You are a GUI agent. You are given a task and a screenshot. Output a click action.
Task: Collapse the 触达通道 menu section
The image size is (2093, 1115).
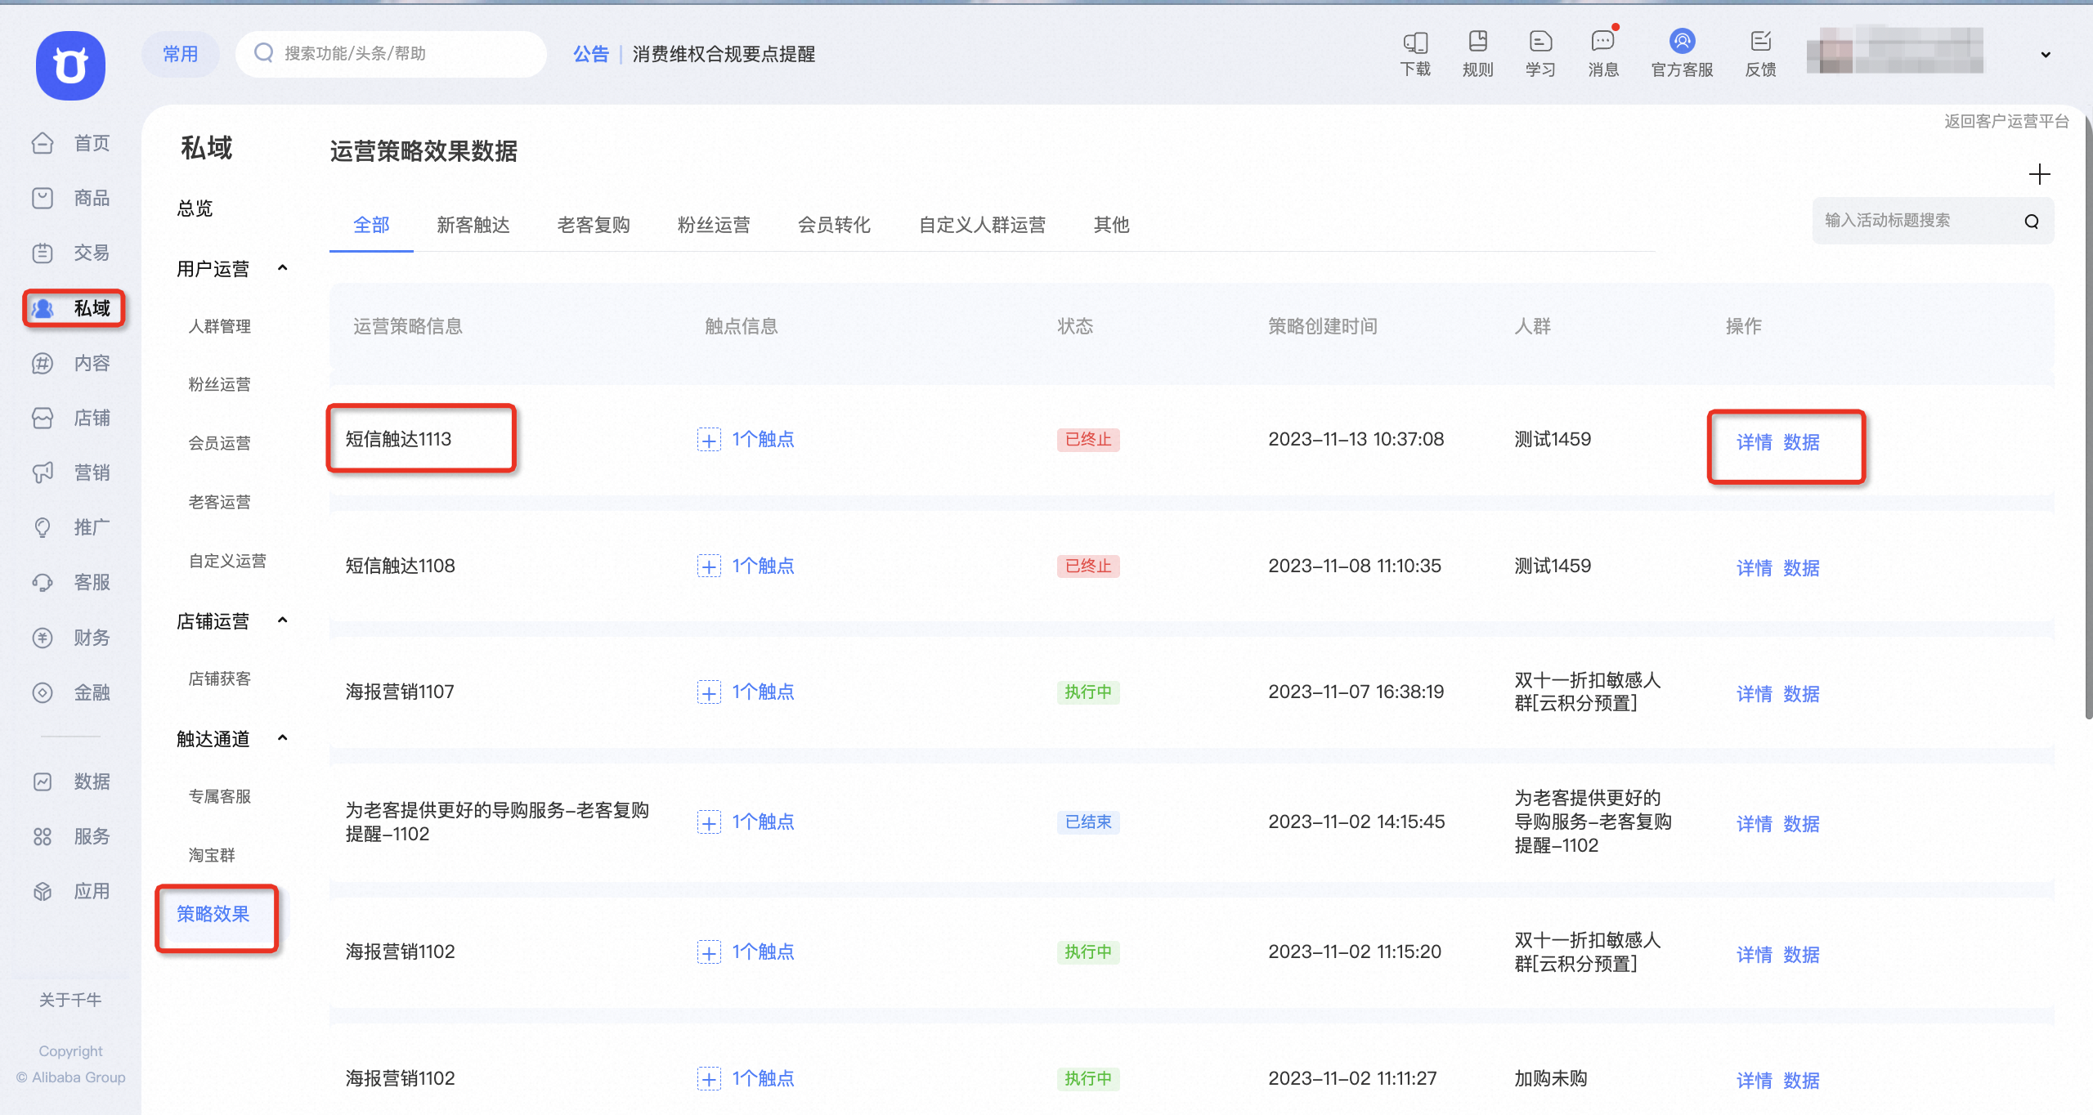pos(283,738)
